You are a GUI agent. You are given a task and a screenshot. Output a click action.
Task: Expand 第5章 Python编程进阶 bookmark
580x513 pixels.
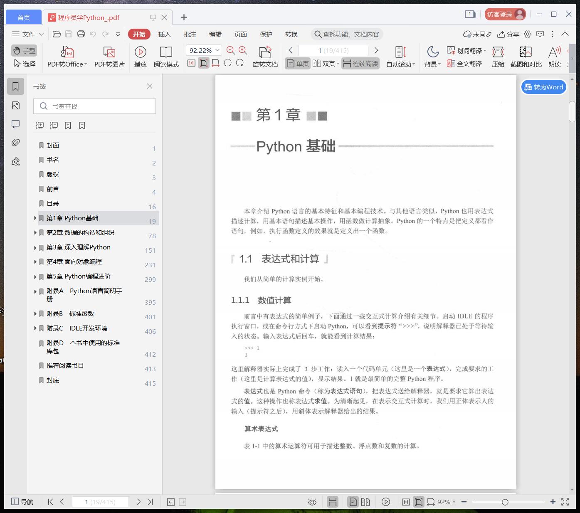(35, 276)
